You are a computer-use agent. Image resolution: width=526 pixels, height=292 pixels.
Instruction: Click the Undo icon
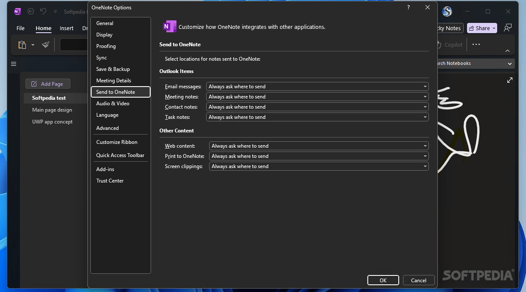click(x=43, y=11)
